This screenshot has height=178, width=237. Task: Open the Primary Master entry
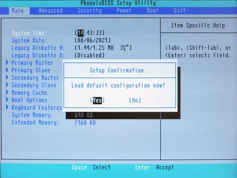pyautogui.click(x=32, y=63)
